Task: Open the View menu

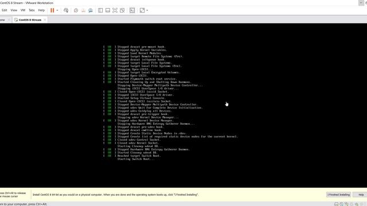Action: [14, 10]
